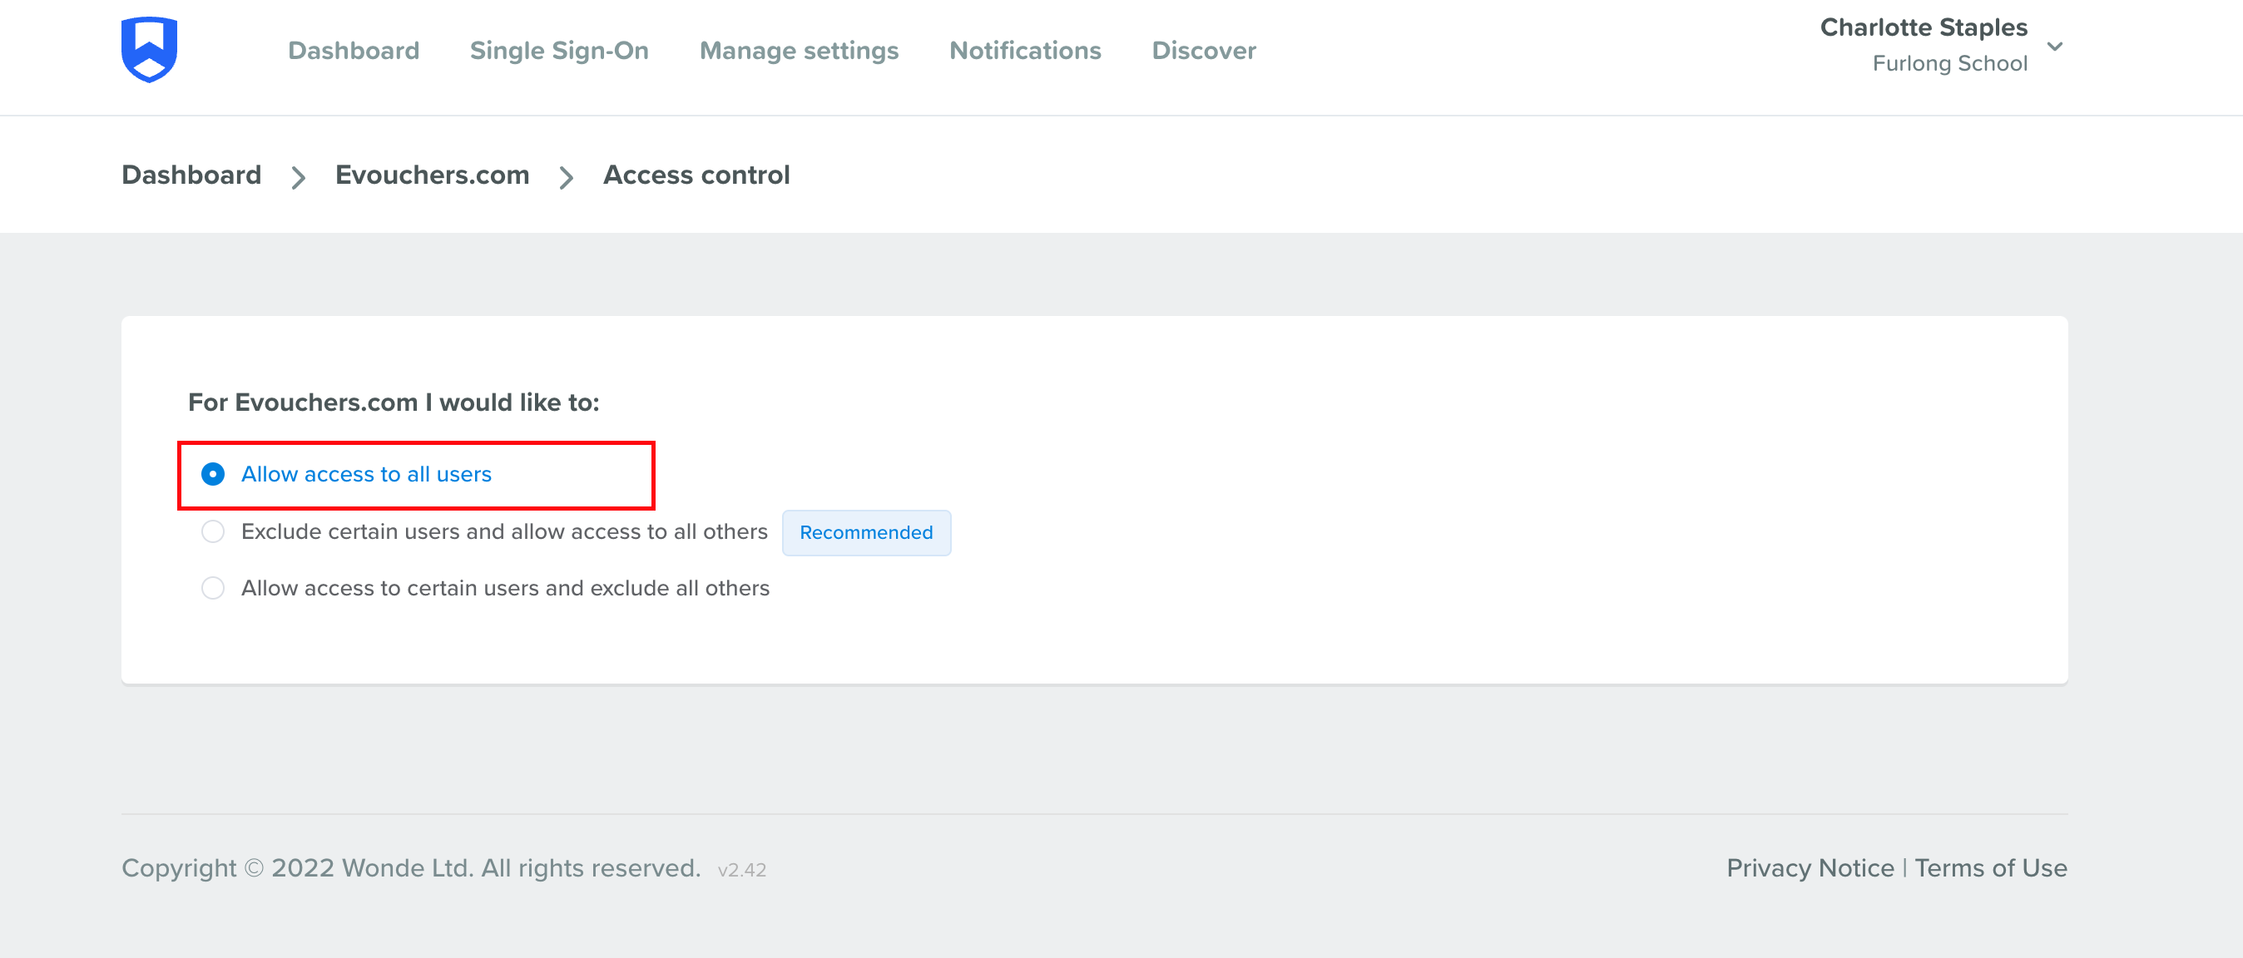Open the Privacy Notice
The width and height of the screenshot is (2243, 958).
pyautogui.click(x=1811, y=867)
